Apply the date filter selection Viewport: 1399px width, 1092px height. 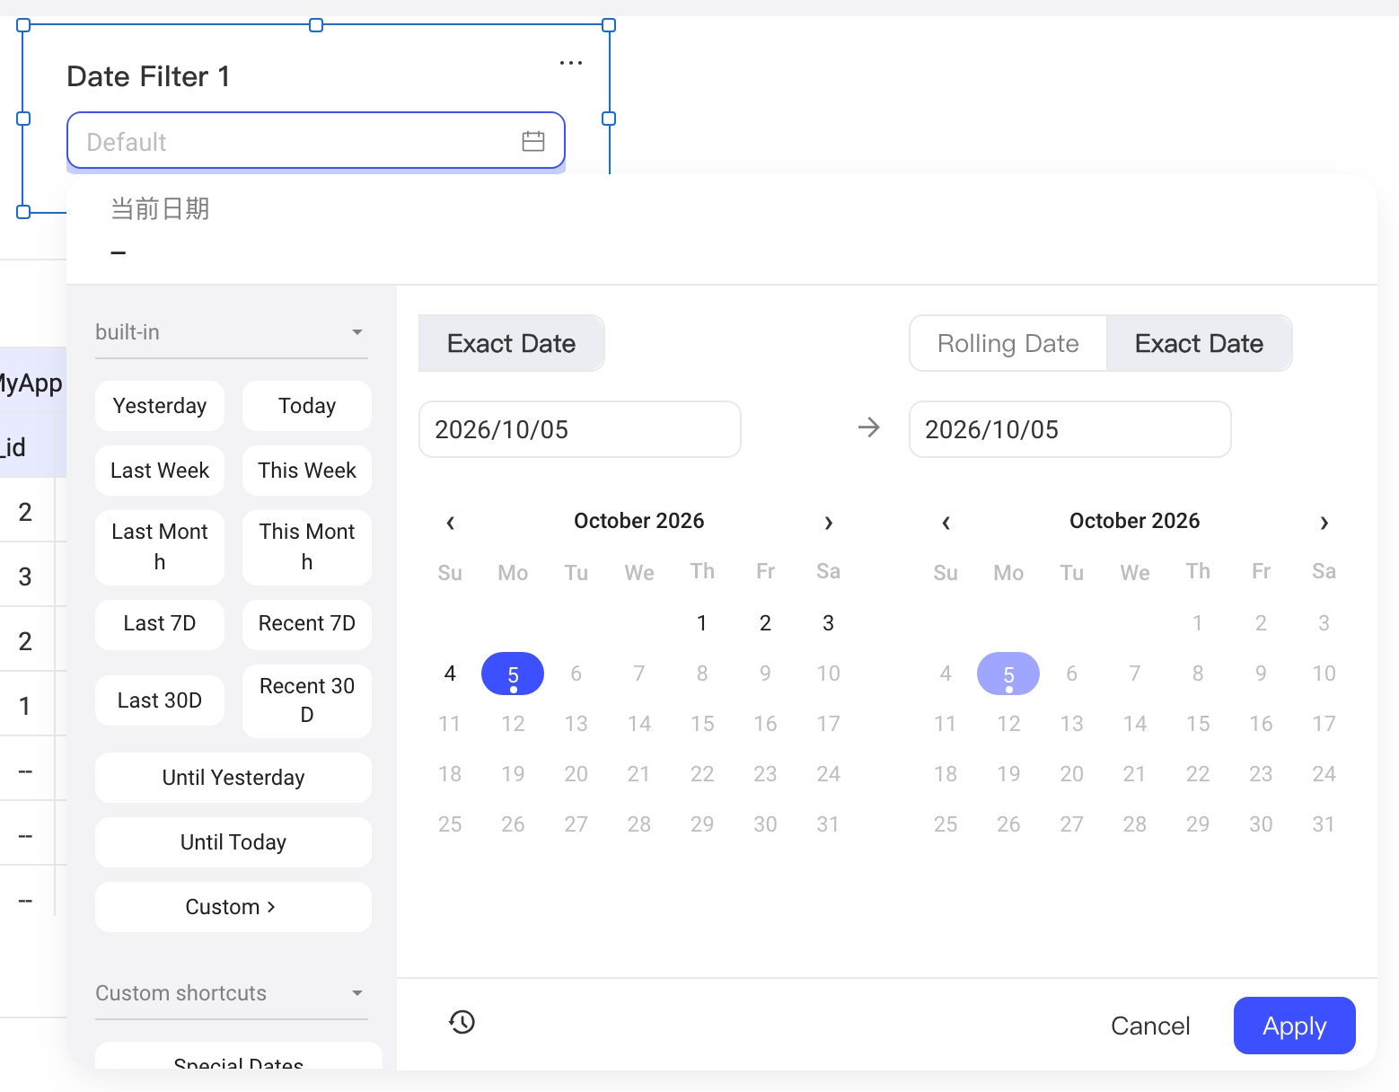tap(1294, 1026)
